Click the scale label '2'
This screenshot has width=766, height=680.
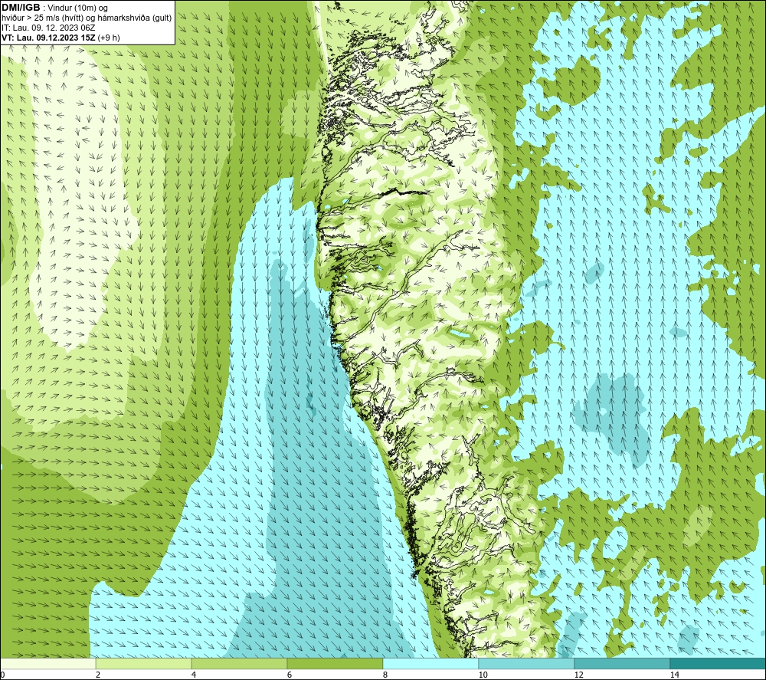pos(98,675)
